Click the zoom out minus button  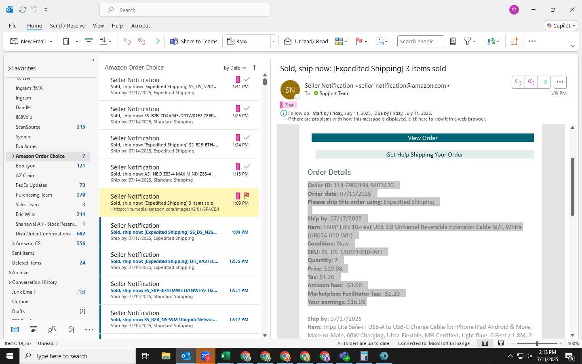point(513,343)
